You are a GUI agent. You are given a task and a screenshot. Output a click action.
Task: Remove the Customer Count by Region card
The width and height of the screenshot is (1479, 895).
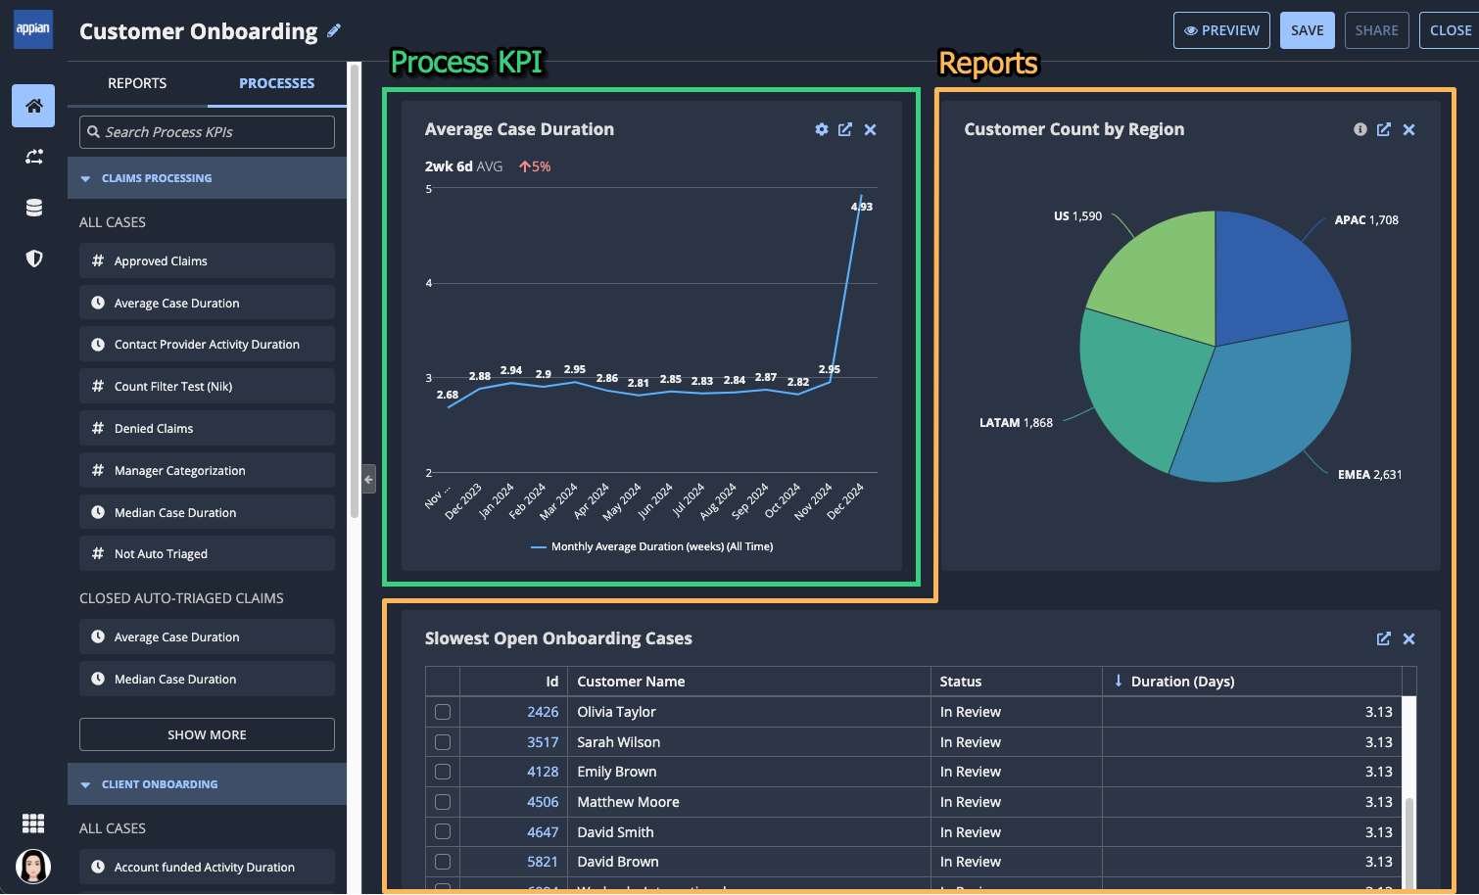click(x=1408, y=129)
